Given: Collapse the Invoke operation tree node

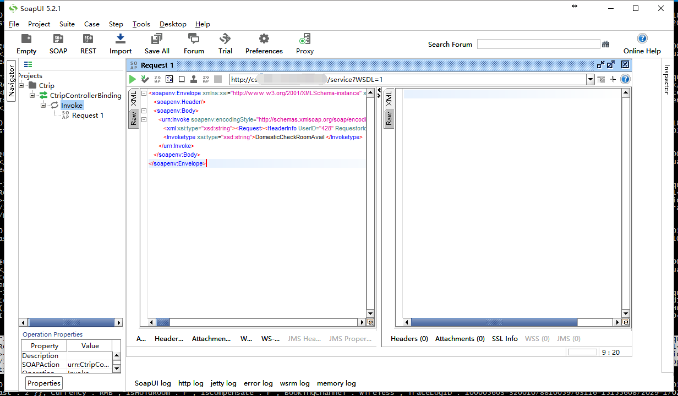Looking at the screenshot, I should pos(43,105).
